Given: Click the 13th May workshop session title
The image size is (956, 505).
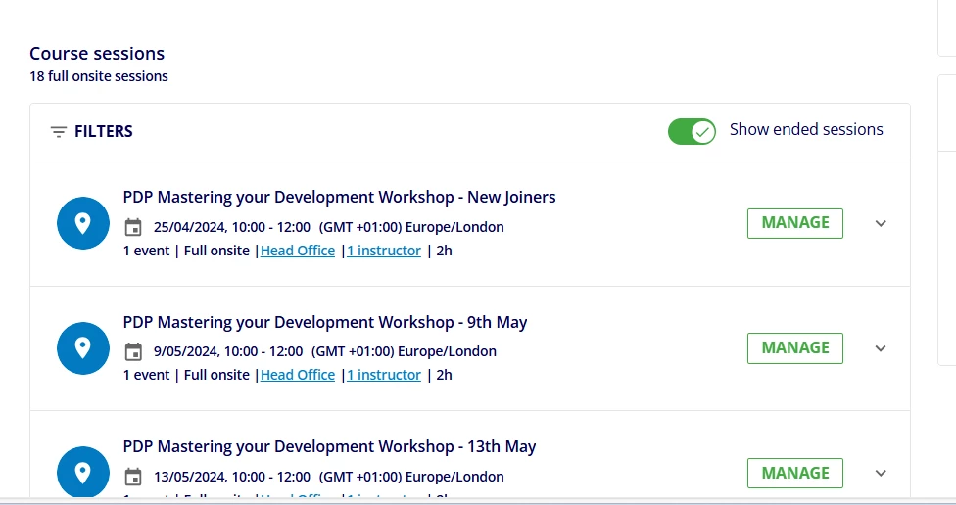Looking at the screenshot, I should (329, 446).
